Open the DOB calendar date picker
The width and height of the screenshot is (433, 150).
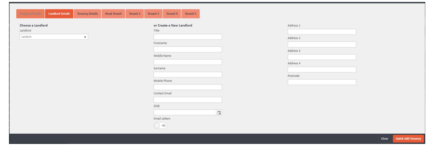(x=219, y=113)
